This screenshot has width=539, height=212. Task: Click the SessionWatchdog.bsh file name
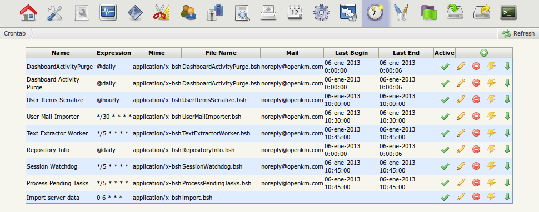pos(212,166)
